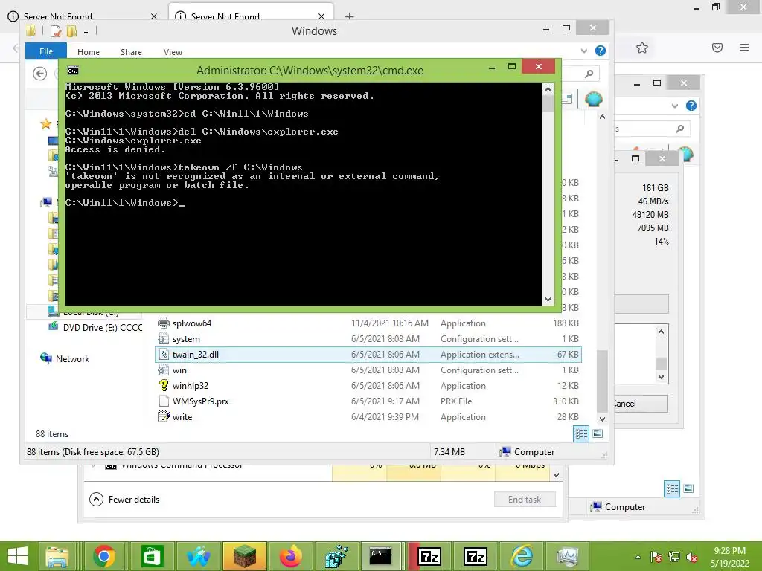This screenshot has width=762, height=571.
Task: Open the network tray icon
Action: tap(674, 557)
